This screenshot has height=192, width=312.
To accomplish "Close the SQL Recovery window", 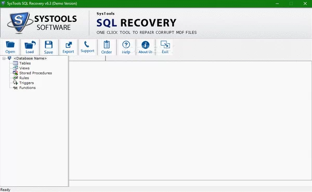I will (305, 4).
